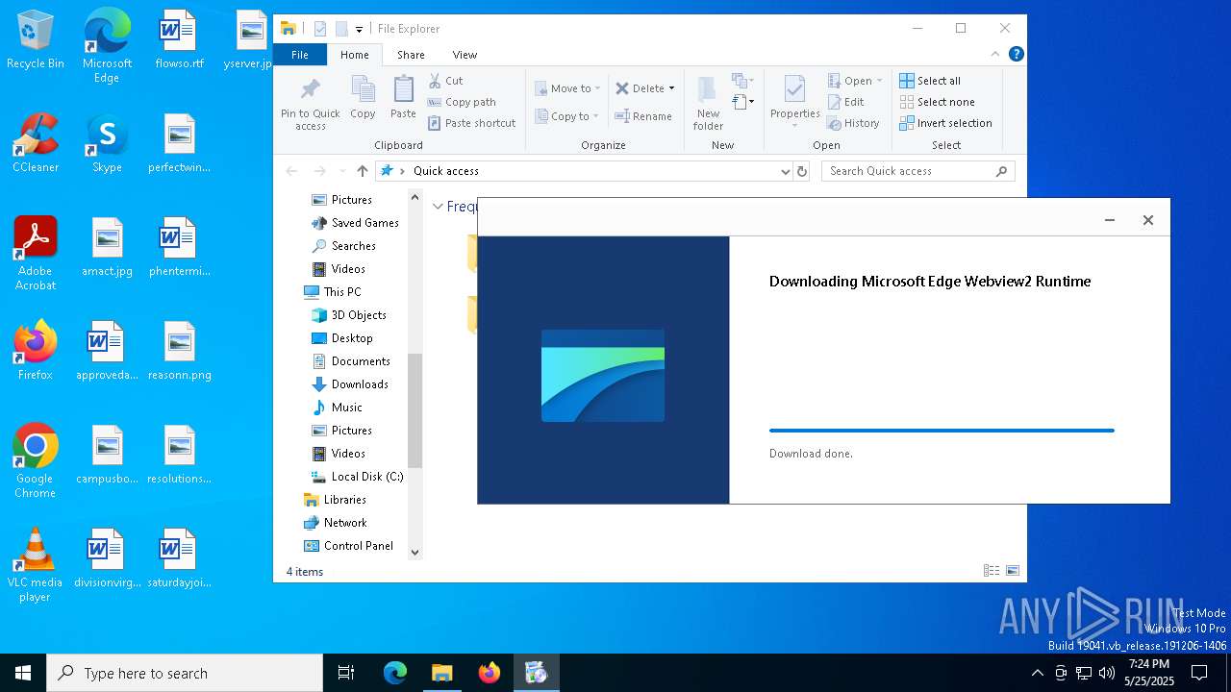The height and width of the screenshot is (692, 1231).
Task: Click the Paste ribbon icon
Action: 403,98
